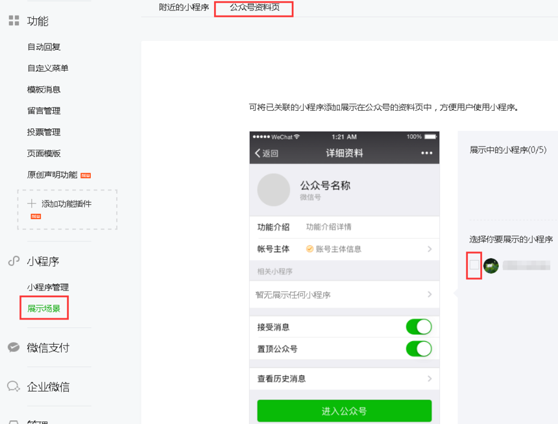Viewport: 558px width, 424px height.
Task: Click the 功能介绍详情 text
Action: click(329, 227)
